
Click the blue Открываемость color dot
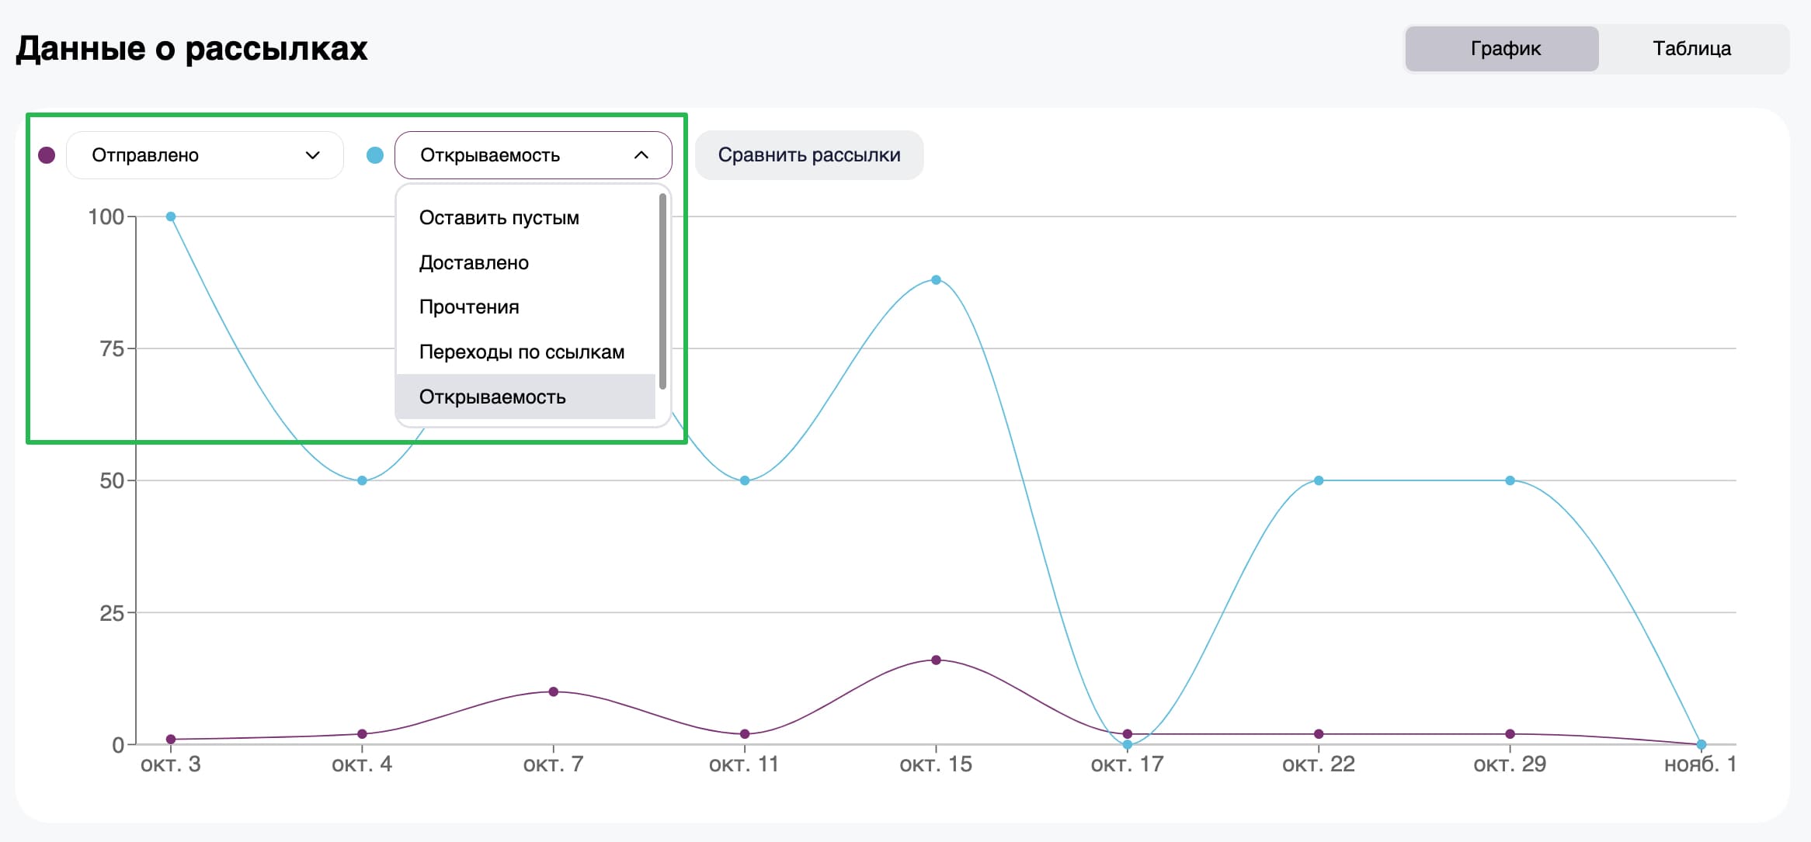point(375,155)
